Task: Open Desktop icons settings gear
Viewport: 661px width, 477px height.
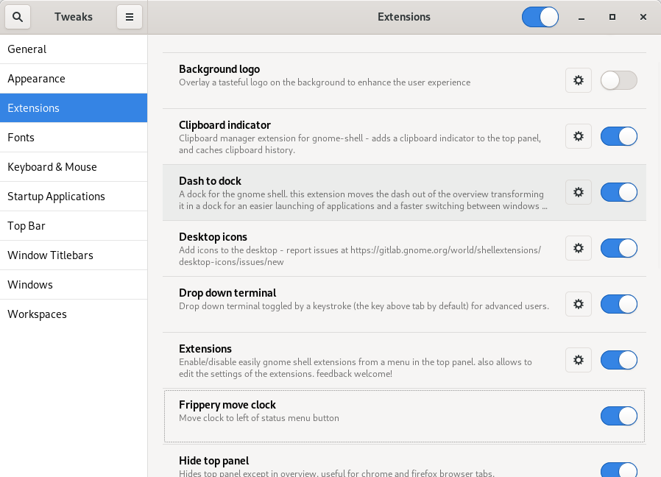Action: [579, 248]
